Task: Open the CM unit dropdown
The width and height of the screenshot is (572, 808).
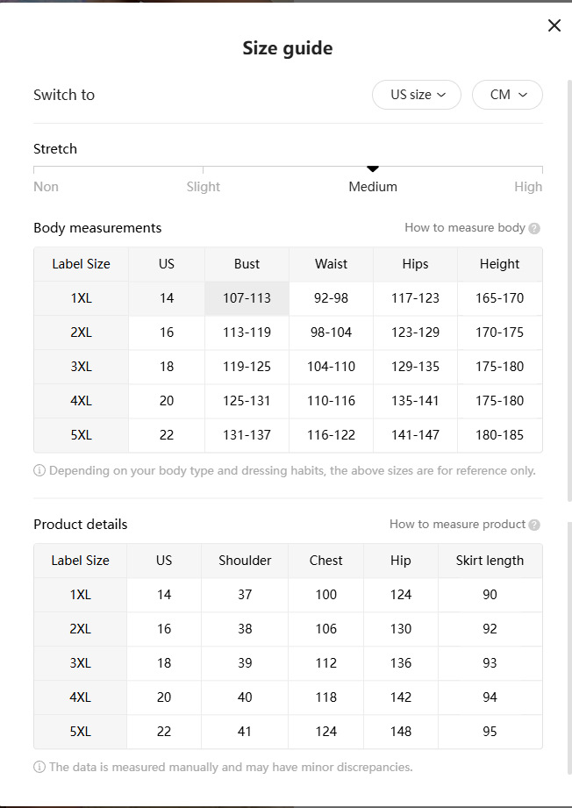Action: click(x=507, y=95)
